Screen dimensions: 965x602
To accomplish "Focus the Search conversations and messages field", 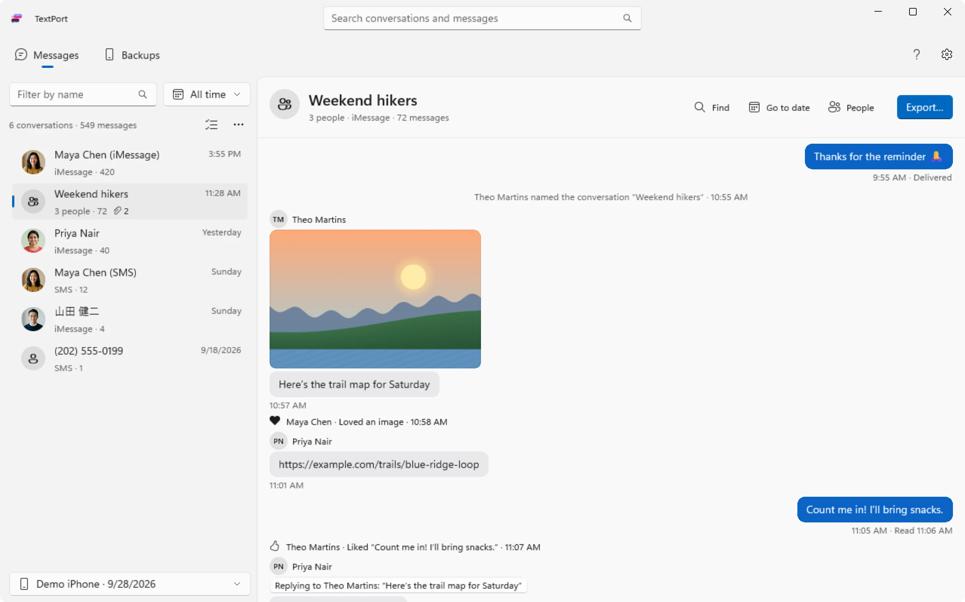I will click(x=482, y=18).
